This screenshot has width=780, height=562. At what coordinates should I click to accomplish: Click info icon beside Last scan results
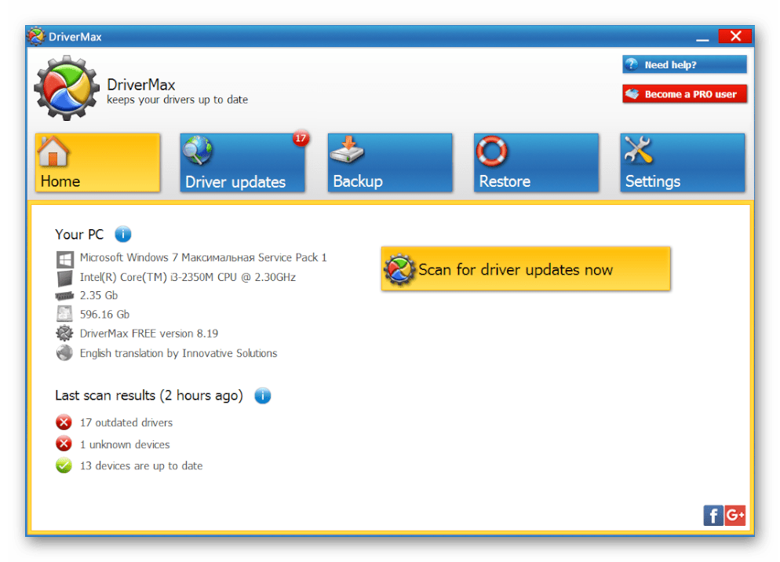(263, 396)
